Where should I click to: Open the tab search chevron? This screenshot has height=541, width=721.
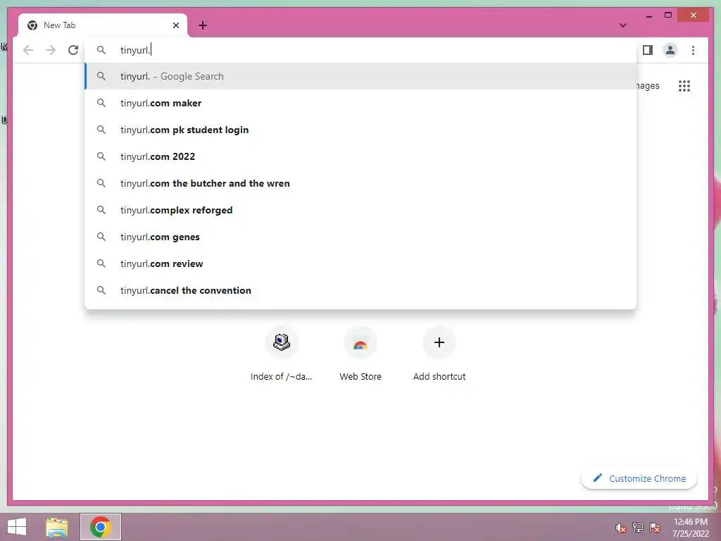(622, 25)
